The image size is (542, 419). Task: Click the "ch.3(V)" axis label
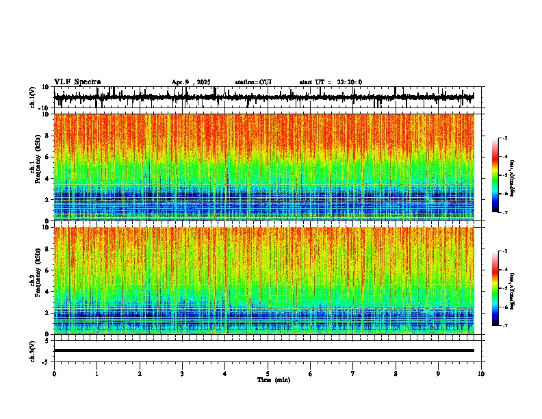pyautogui.click(x=33, y=351)
